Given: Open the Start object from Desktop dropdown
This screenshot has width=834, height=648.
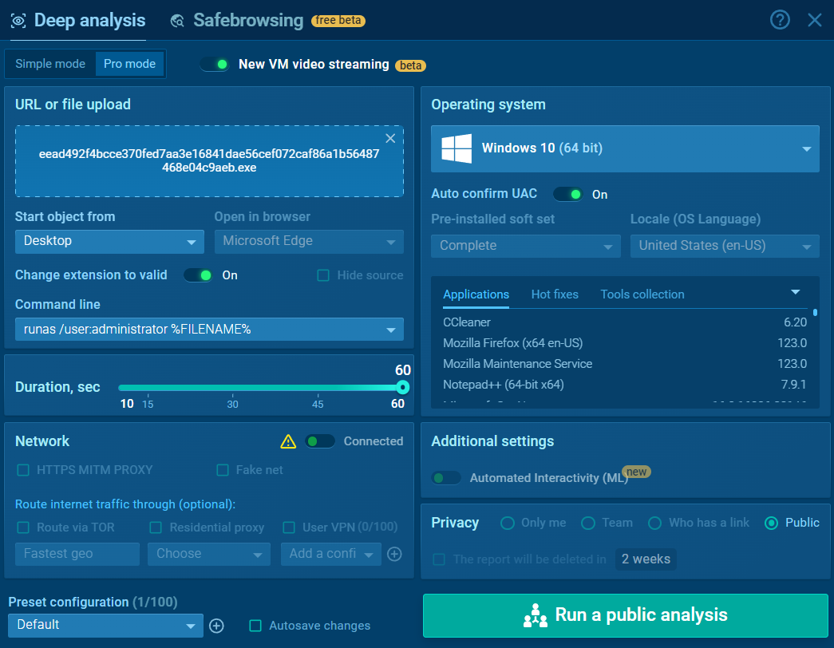Looking at the screenshot, I should pos(109,242).
